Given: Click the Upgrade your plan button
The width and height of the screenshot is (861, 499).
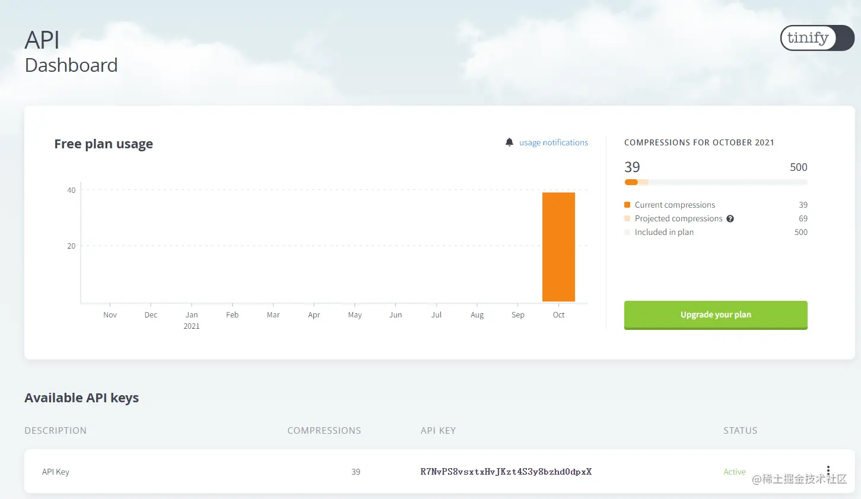Looking at the screenshot, I should [716, 315].
